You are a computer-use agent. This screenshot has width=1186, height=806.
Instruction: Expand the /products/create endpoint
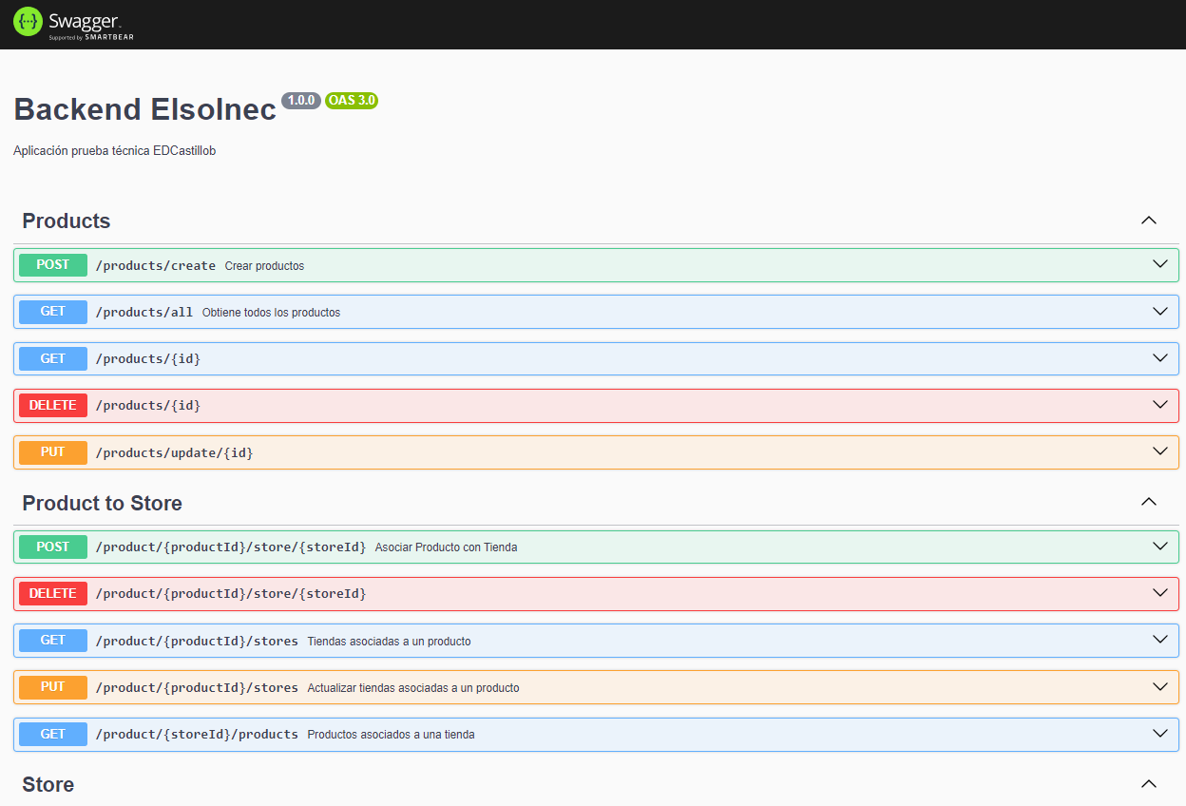(x=1159, y=264)
